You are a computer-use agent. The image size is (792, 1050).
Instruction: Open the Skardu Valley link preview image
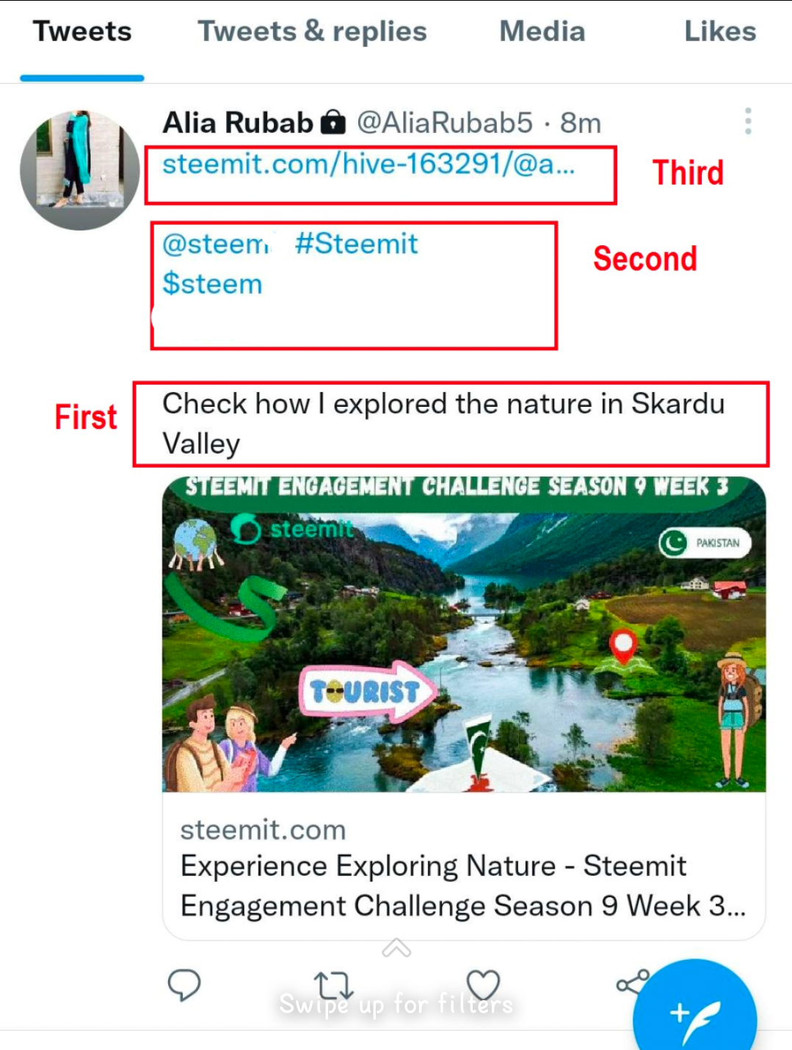(464, 634)
